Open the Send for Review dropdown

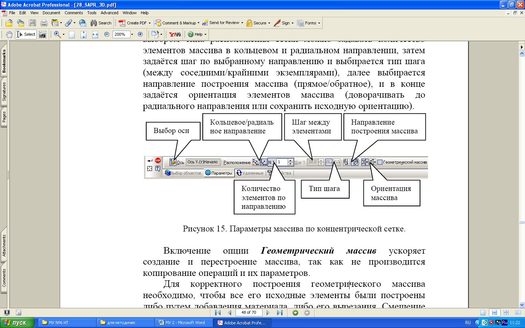223,23
